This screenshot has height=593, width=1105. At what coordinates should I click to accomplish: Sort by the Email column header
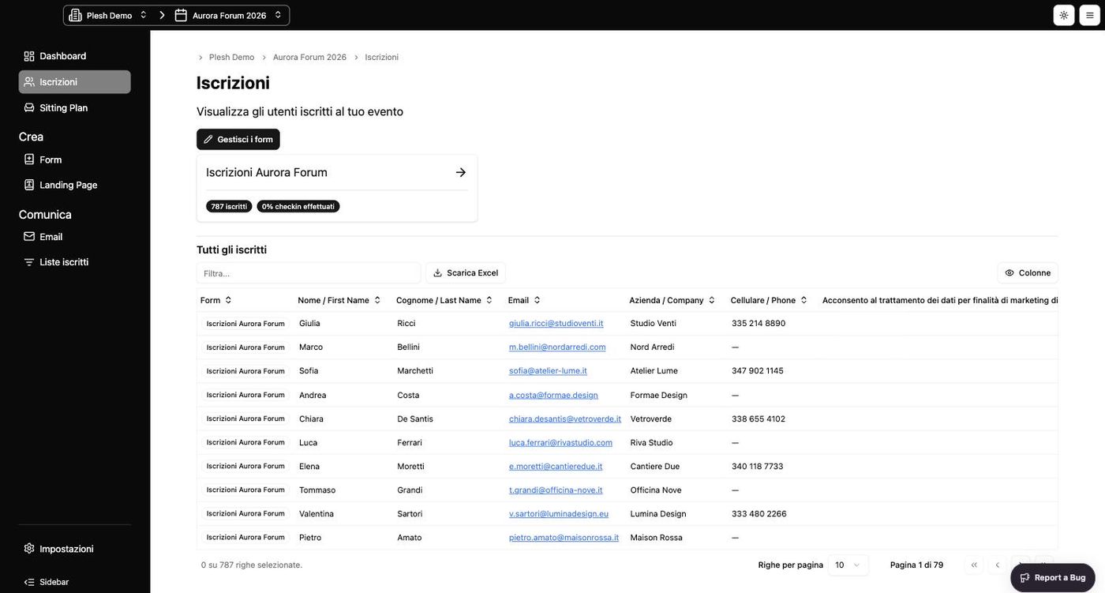[524, 300]
